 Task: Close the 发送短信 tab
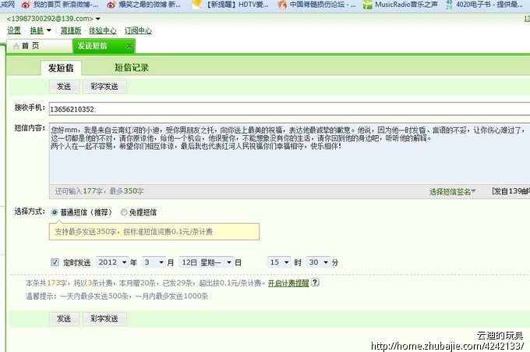click(129, 46)
